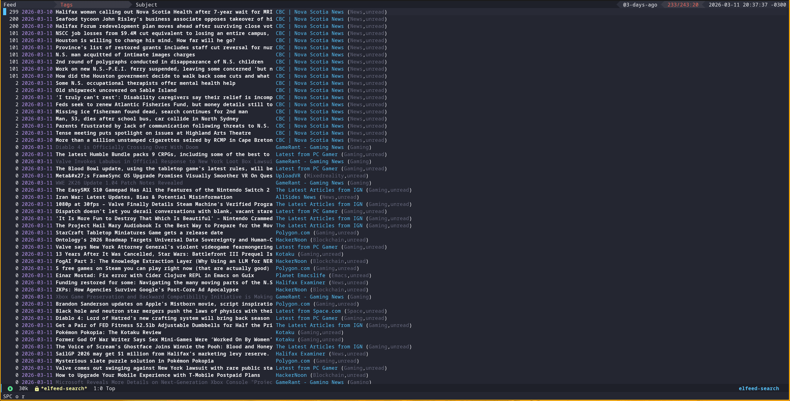Click the *elfeed-search* buffer name in modeline

(64, 388)
